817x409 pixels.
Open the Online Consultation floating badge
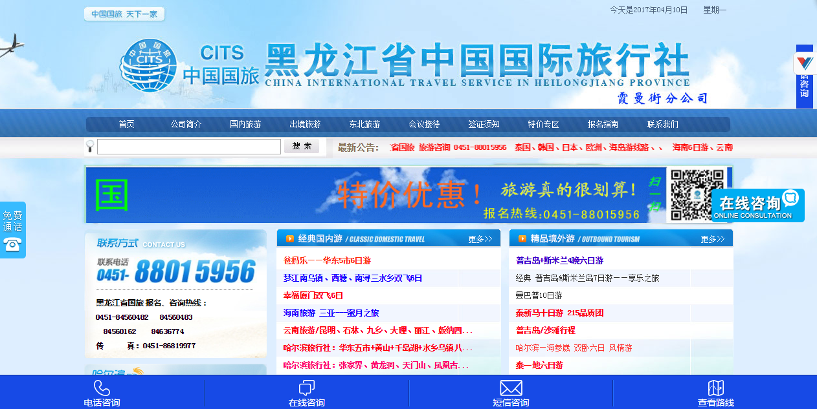pos(757,205)
